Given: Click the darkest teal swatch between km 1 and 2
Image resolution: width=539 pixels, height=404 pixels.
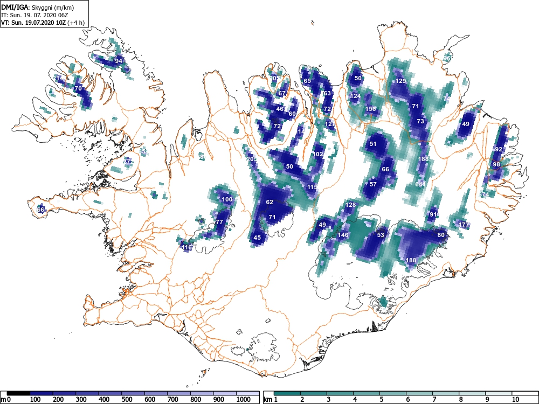Looking at the screenshot, I should pyautogui.click(x=288, y=393).
